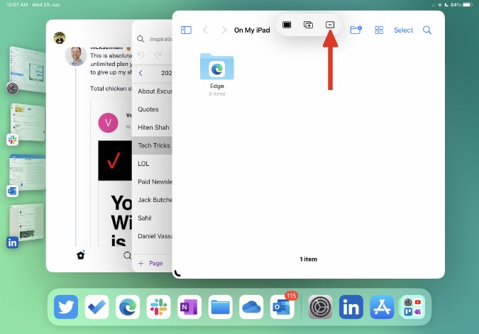This screenshot has height=334, width=479.
Task: Undo in the OneNote window
Action: [x=141, y=55]
